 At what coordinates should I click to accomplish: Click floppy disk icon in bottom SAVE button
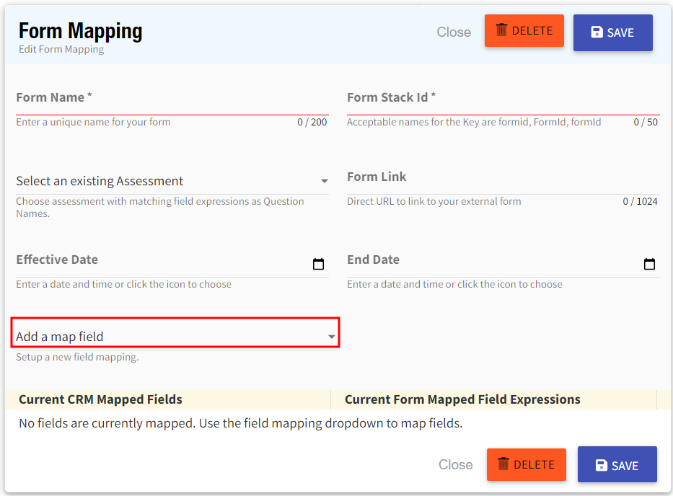pyautogui.click(x=601, y=466)
